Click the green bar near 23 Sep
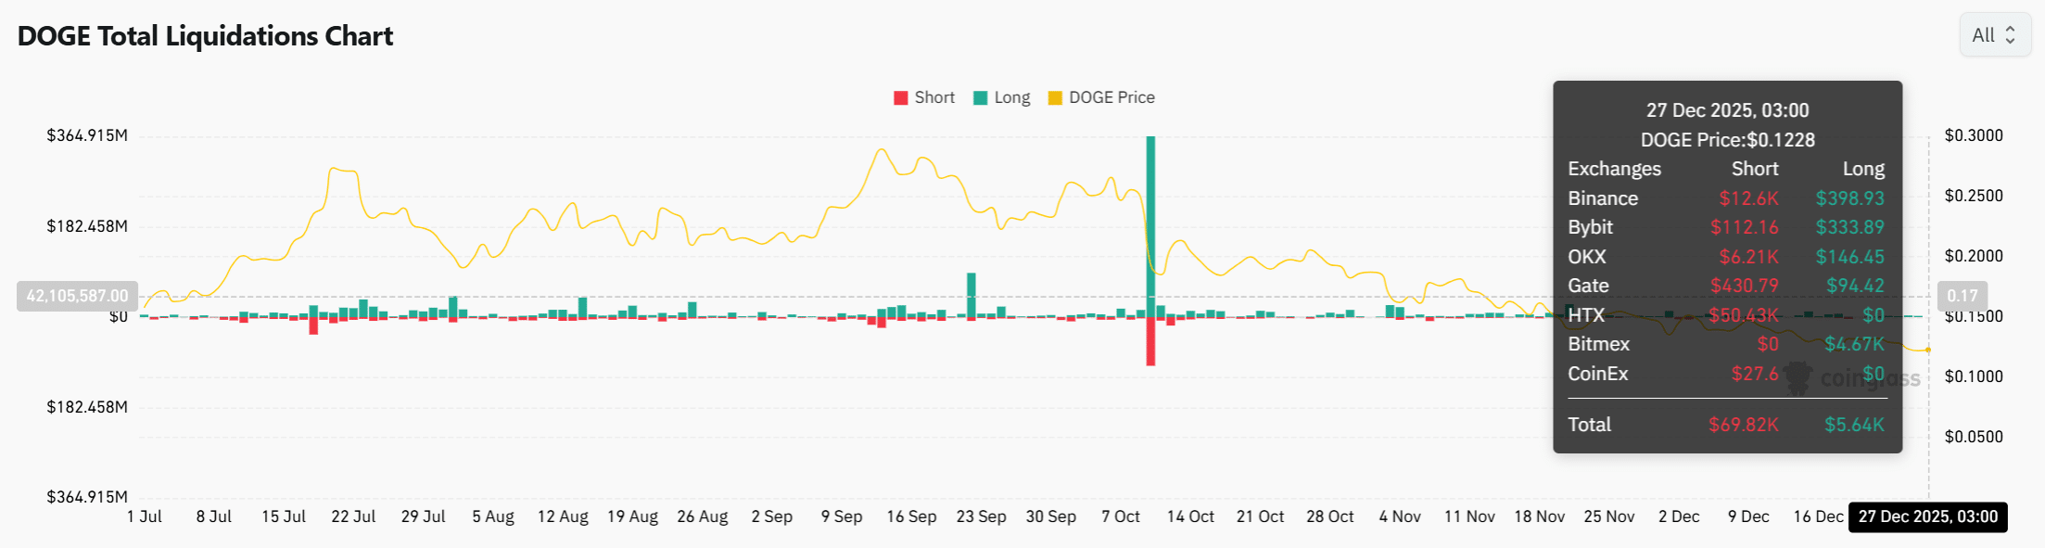This screenshot has height=548, width=2045. point(972,295)
